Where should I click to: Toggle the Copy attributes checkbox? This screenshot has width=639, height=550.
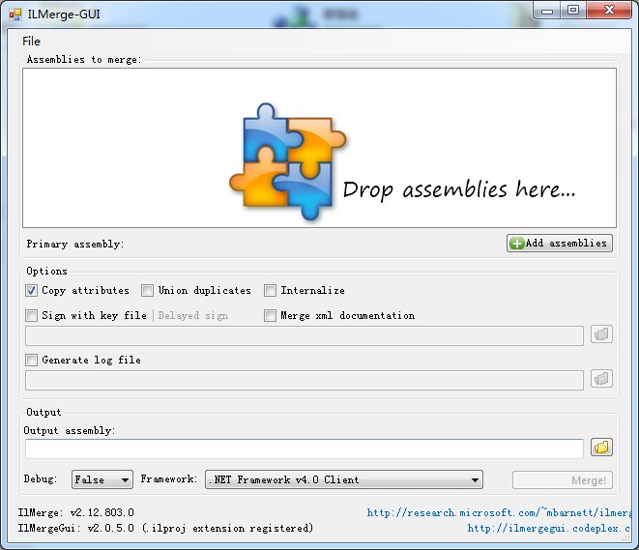tap(31, 291)
